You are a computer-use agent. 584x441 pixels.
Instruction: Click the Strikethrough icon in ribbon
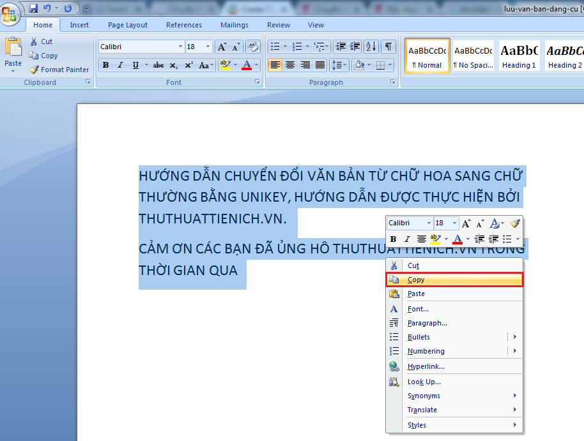coord(158,65)
